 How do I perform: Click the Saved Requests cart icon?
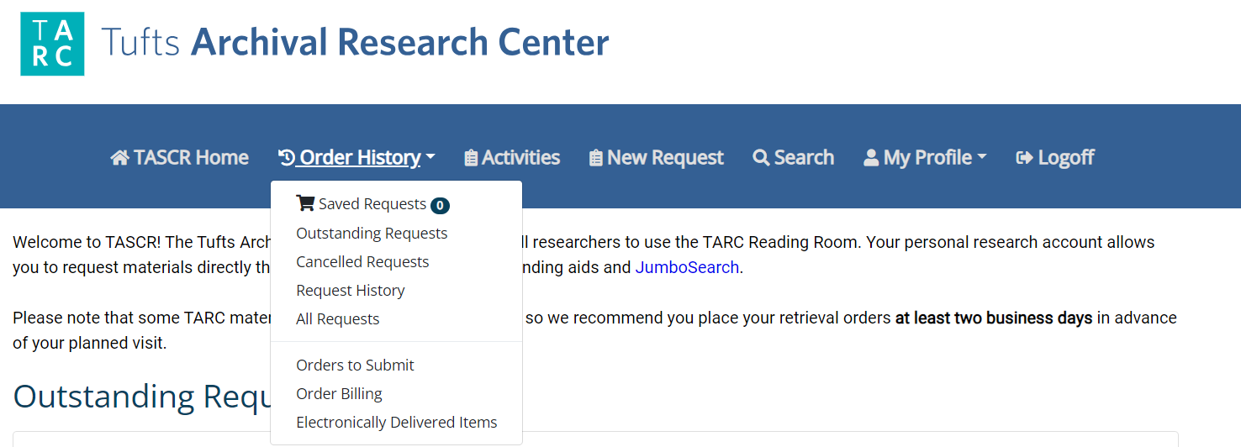pos(305,203)
